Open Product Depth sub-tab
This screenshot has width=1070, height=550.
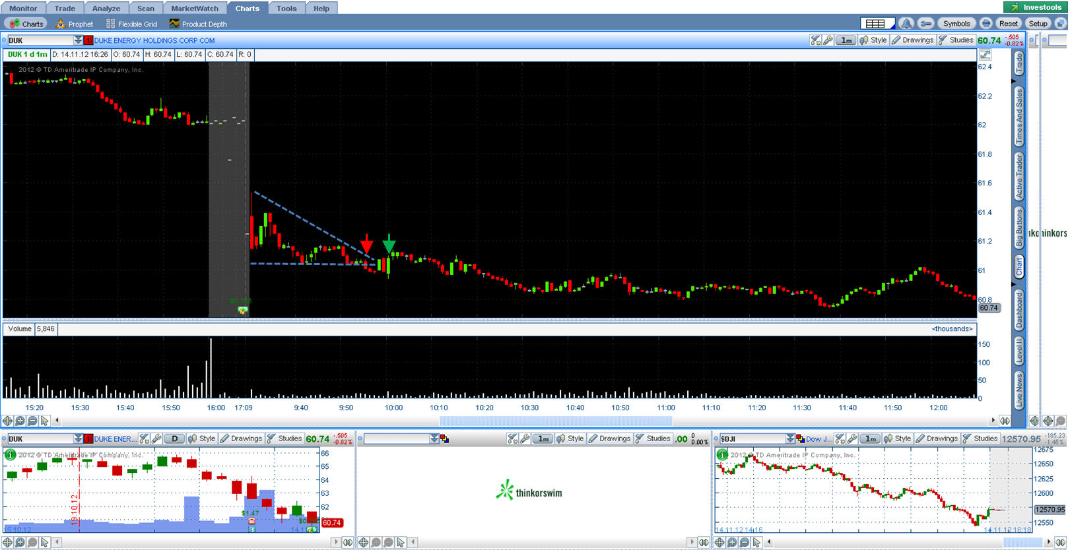click(x=198, y=24)
